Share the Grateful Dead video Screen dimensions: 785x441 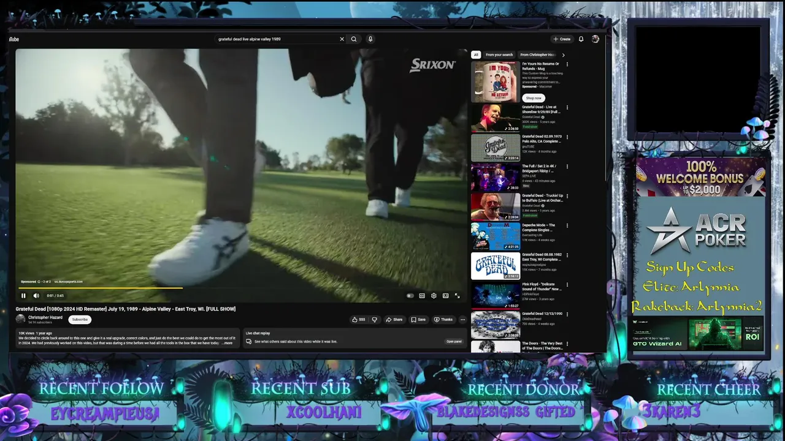tap(394, 320)
